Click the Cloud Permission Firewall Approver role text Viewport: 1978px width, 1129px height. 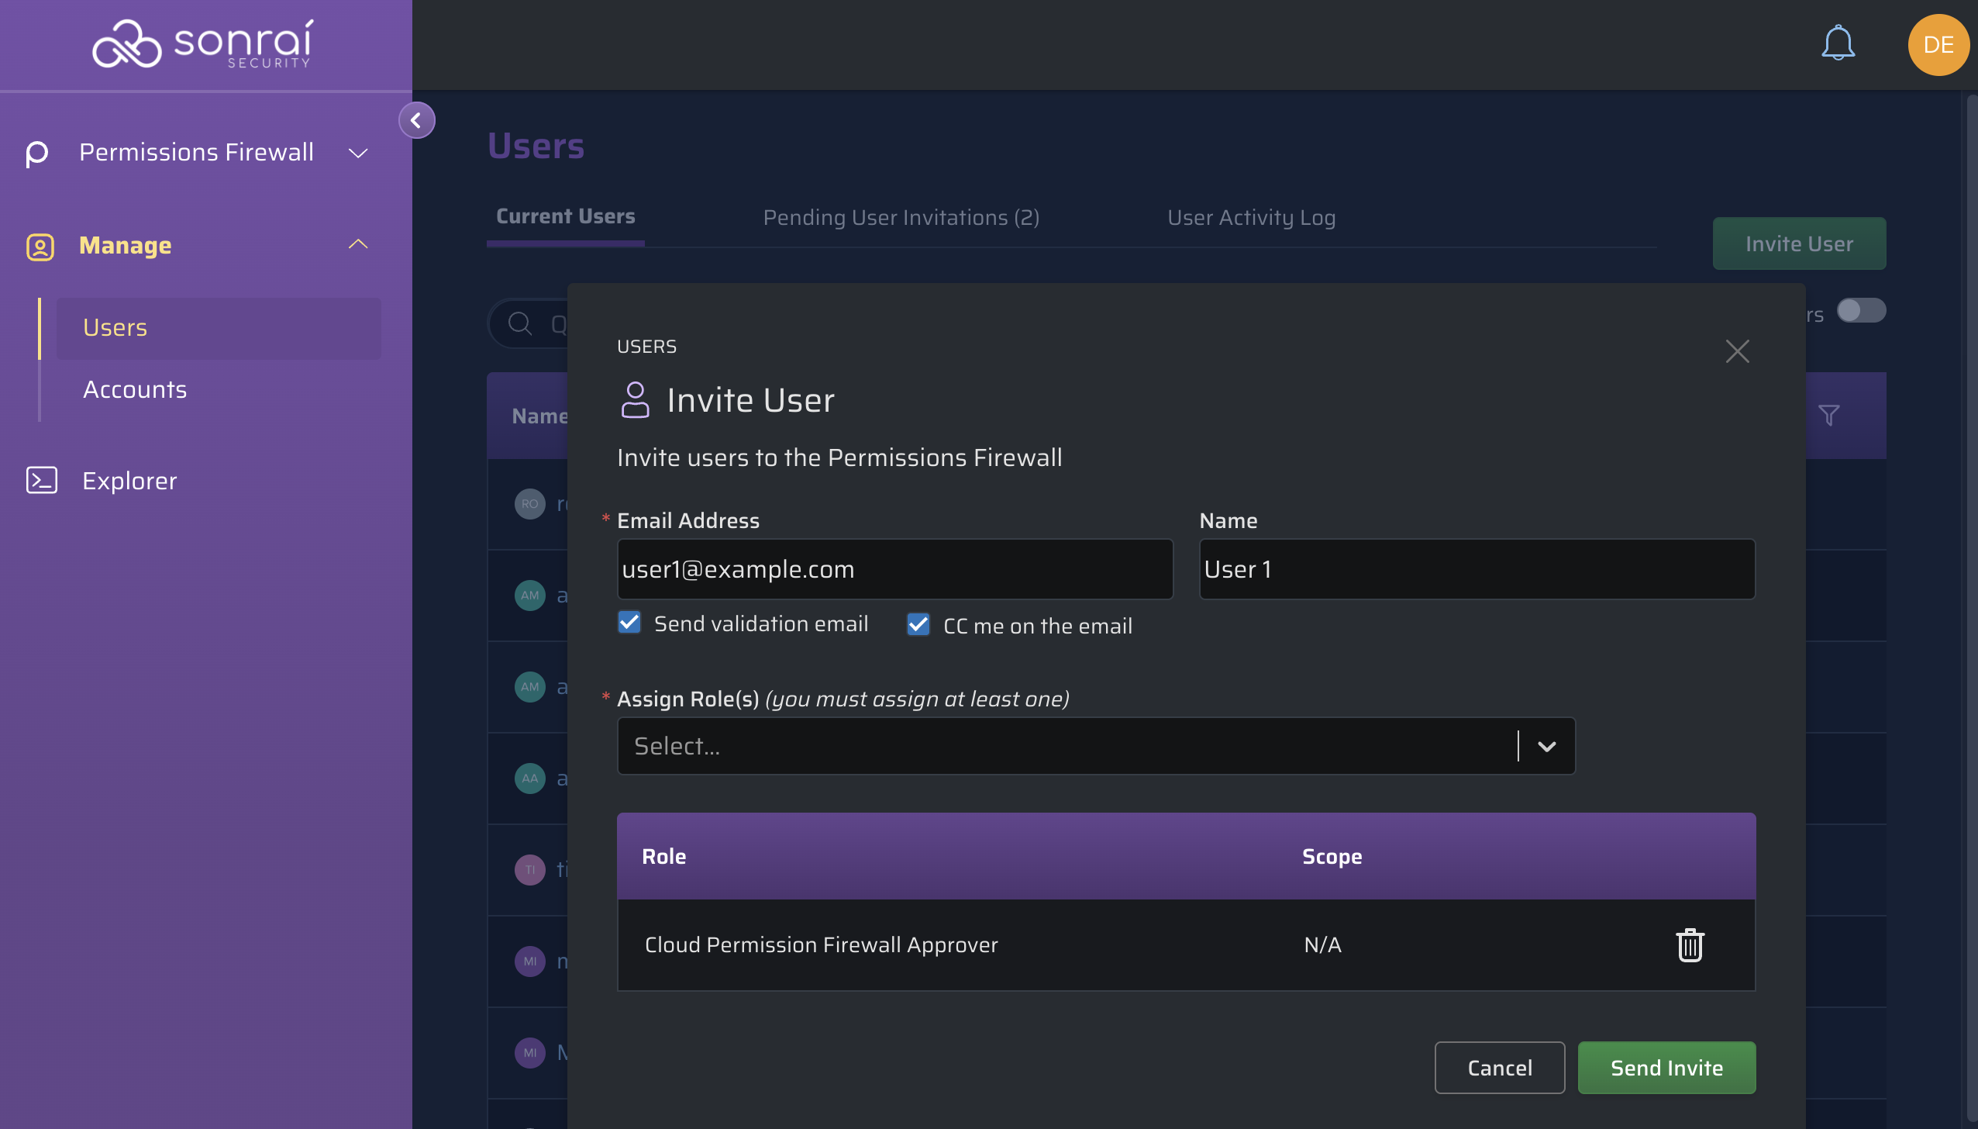click(822, 945)
